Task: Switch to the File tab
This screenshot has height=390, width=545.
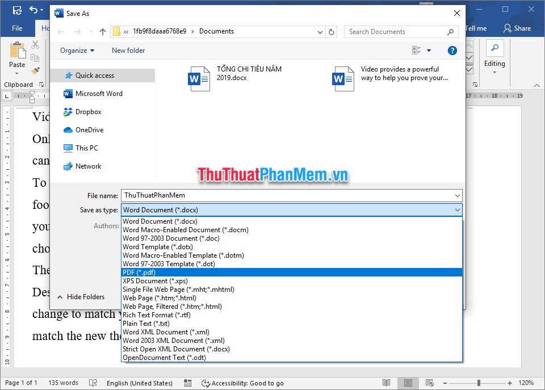Action: (16, 28)
